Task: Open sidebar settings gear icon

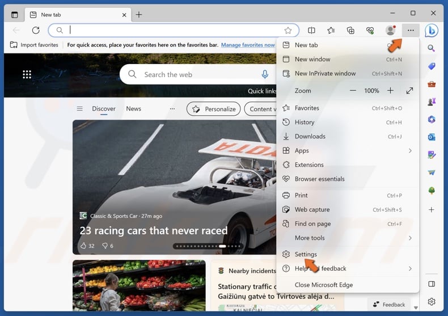Action: 432,301
